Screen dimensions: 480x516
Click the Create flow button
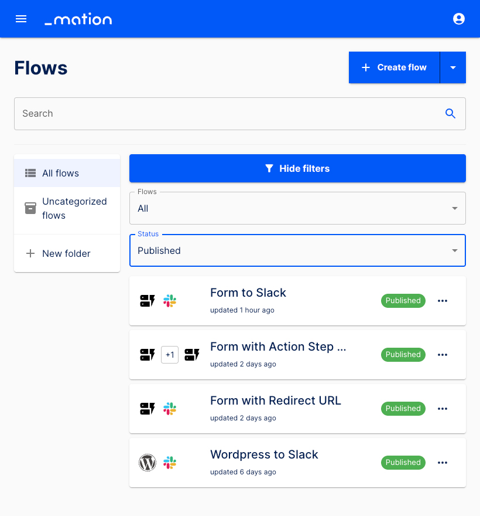394,67
